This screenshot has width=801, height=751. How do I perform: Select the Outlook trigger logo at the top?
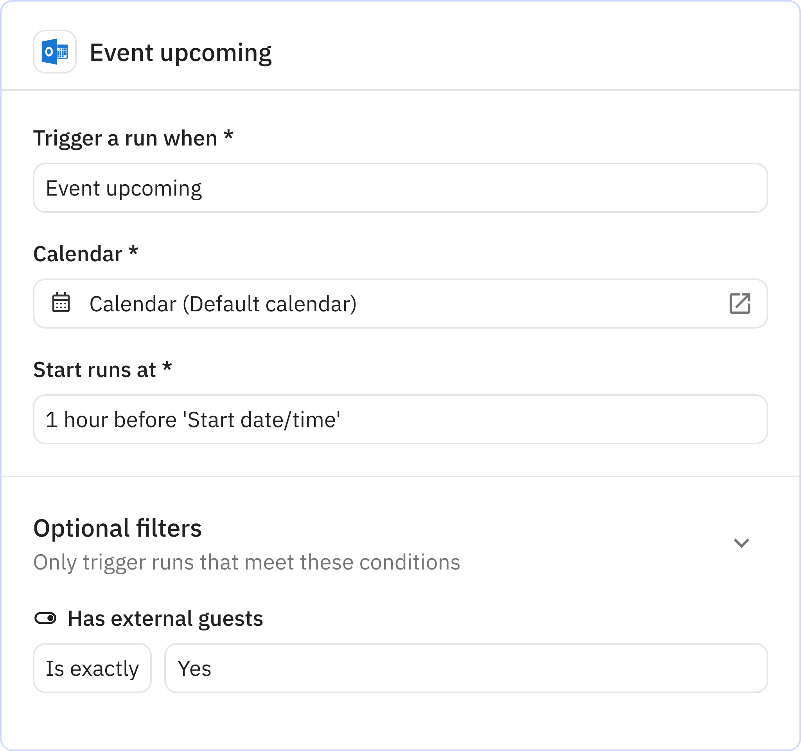click(54, 52)
